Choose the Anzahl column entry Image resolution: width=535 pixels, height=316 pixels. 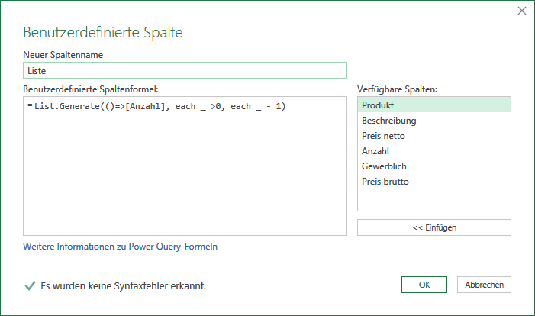click(434, 151)
